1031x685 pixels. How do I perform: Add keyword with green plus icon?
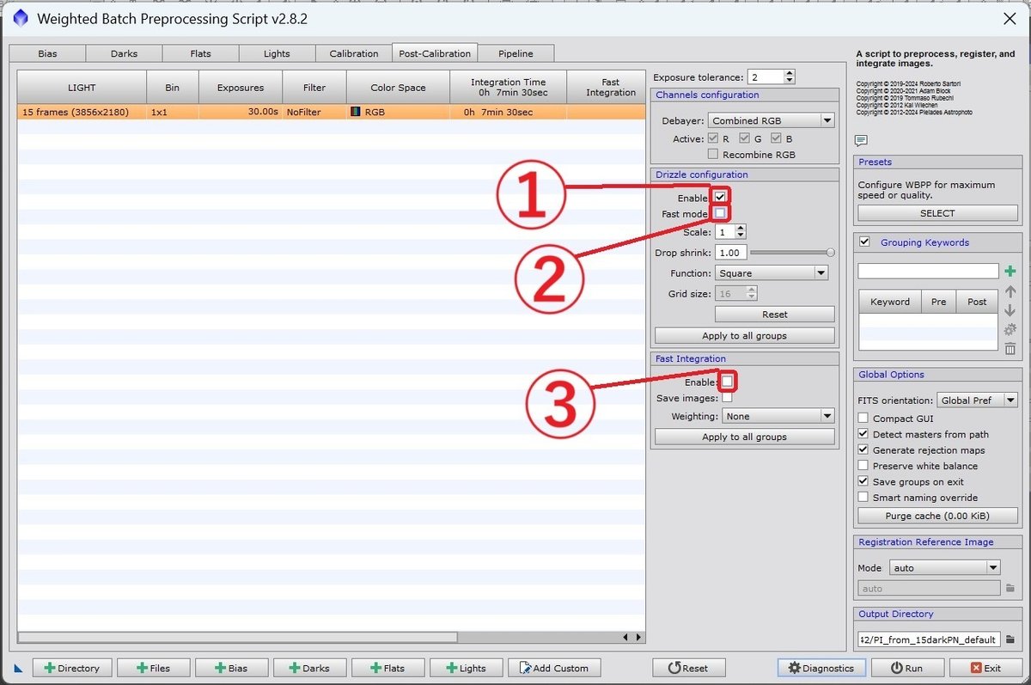point(1010,272)
